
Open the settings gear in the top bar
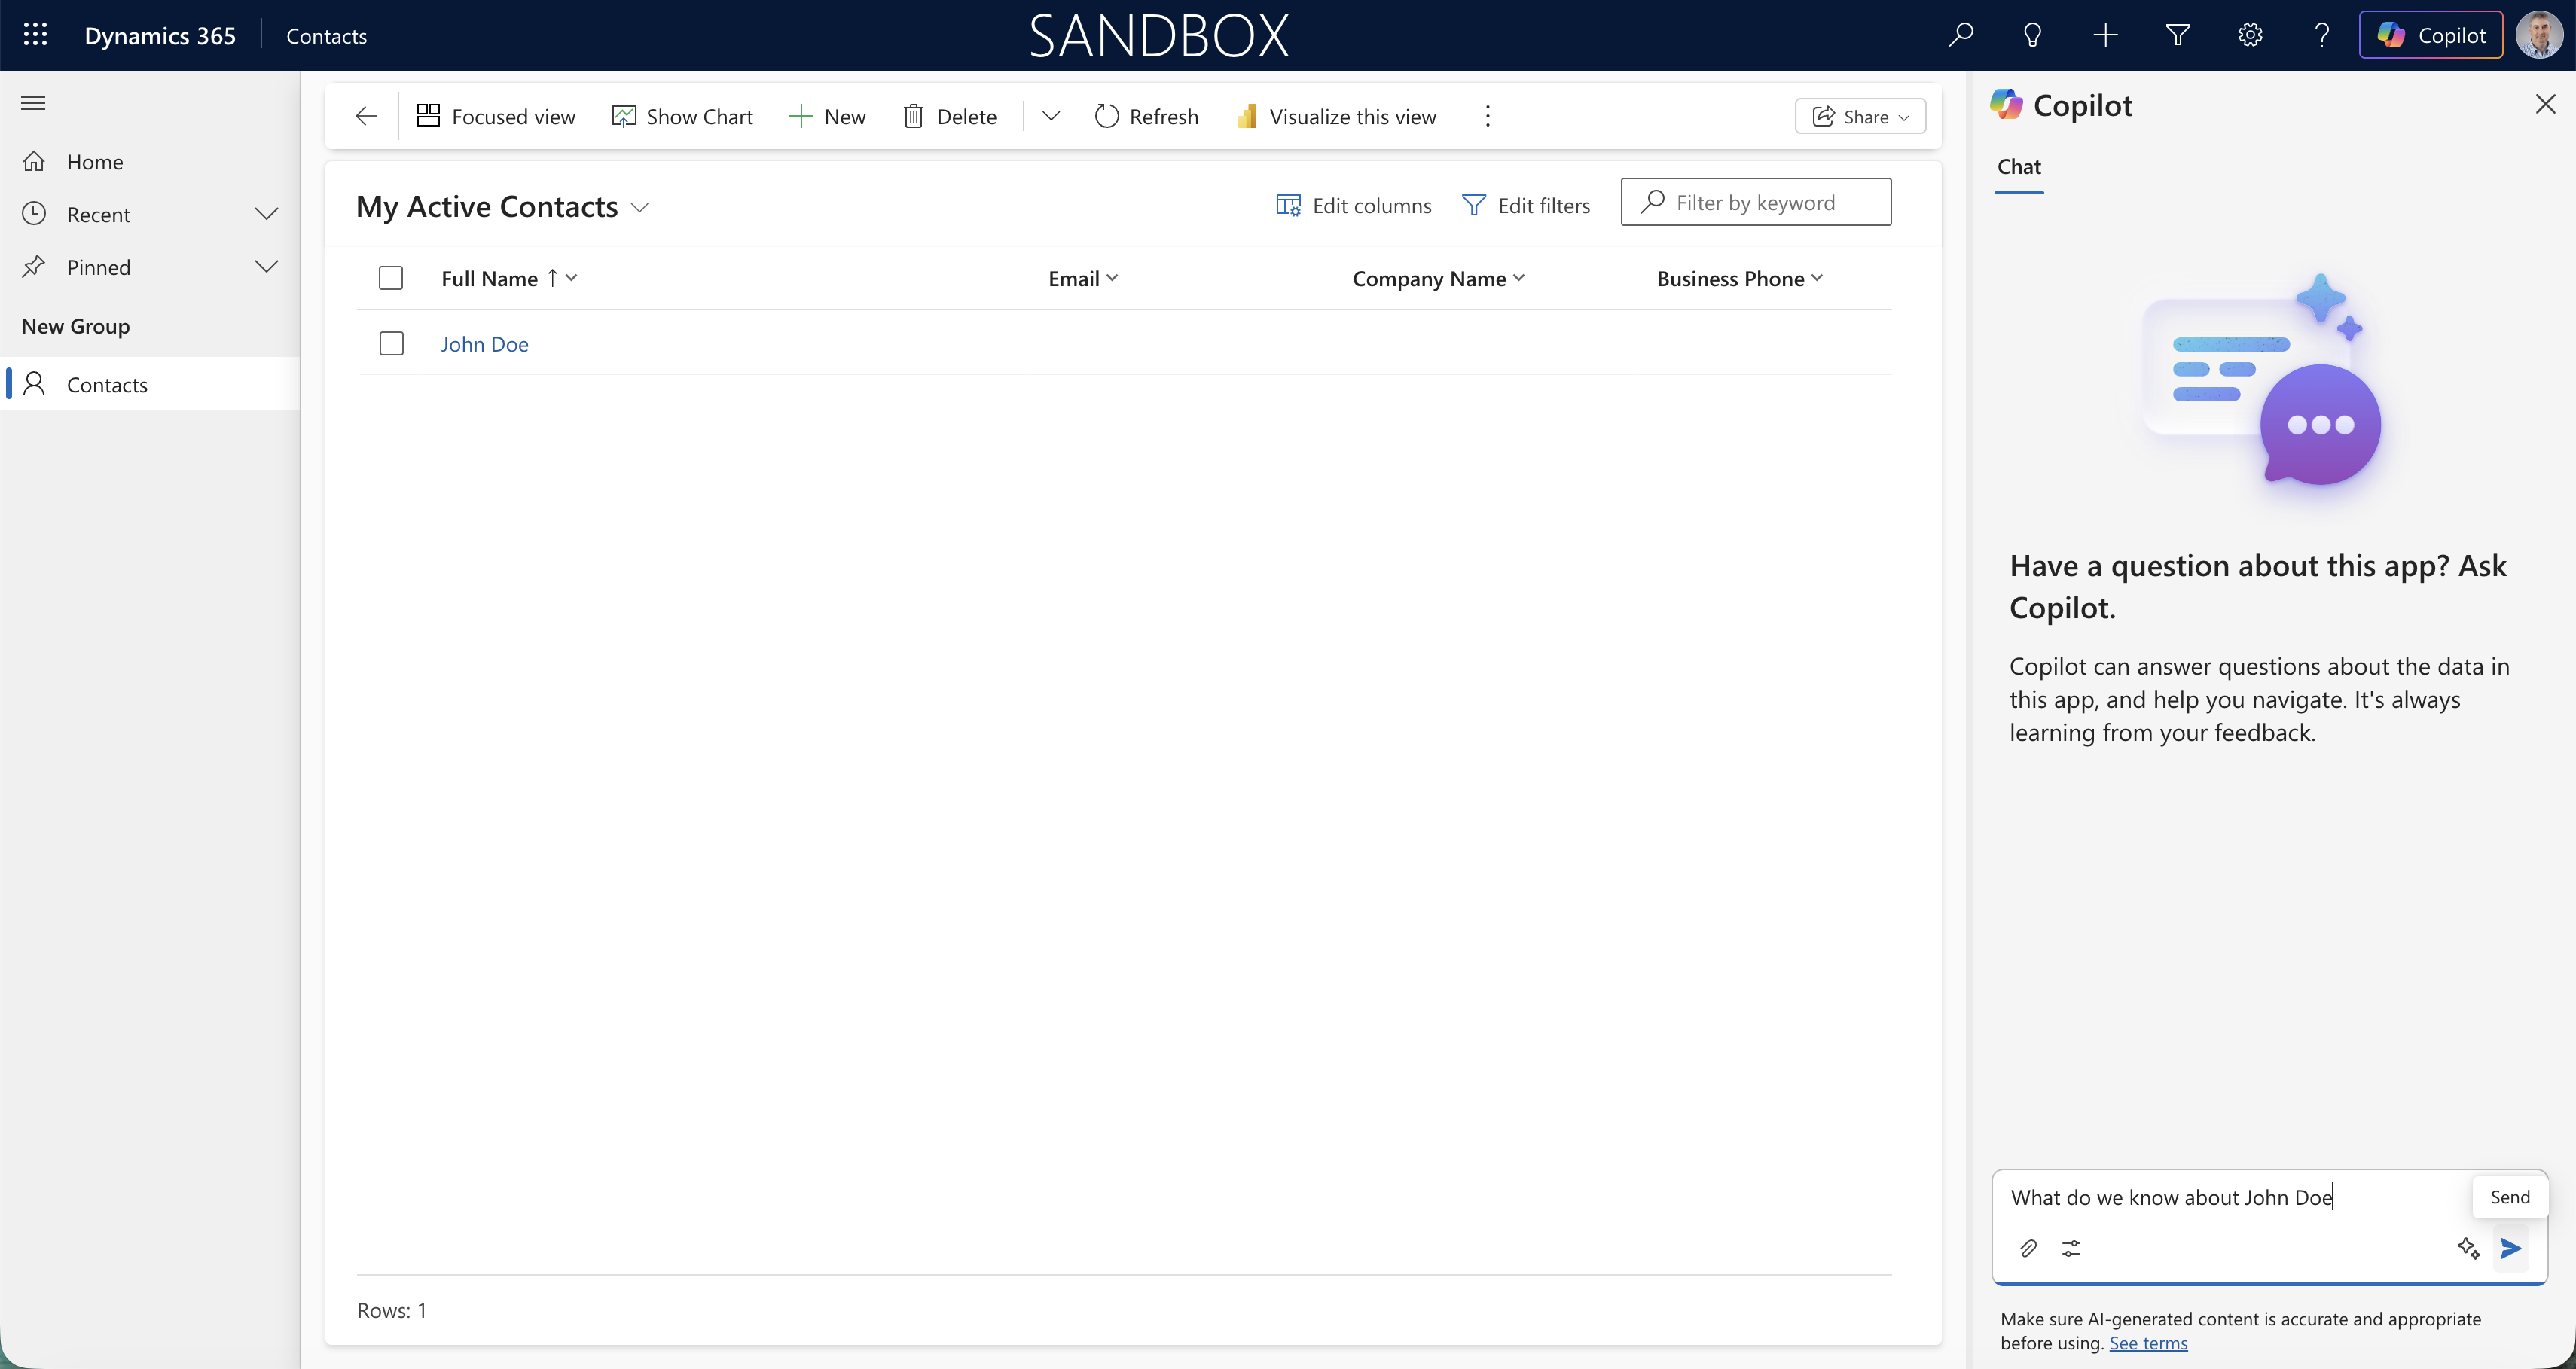click(x=2250, y=35)
